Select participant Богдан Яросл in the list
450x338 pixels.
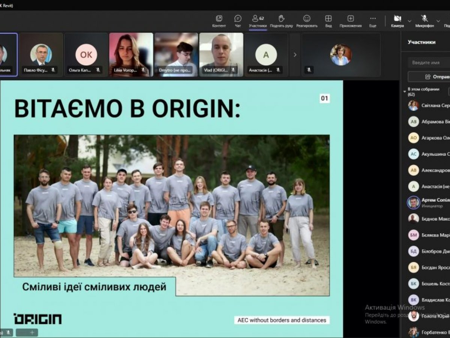click(x=429, y=267)
